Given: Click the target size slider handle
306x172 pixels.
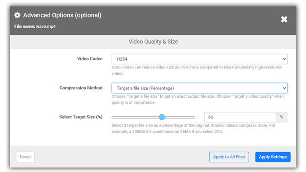Looking at the screenshot, I should [162, 117].
